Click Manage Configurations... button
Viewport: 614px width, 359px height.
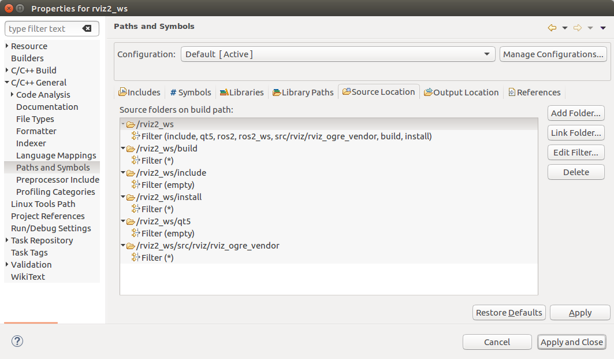click(x=553, y=54)
